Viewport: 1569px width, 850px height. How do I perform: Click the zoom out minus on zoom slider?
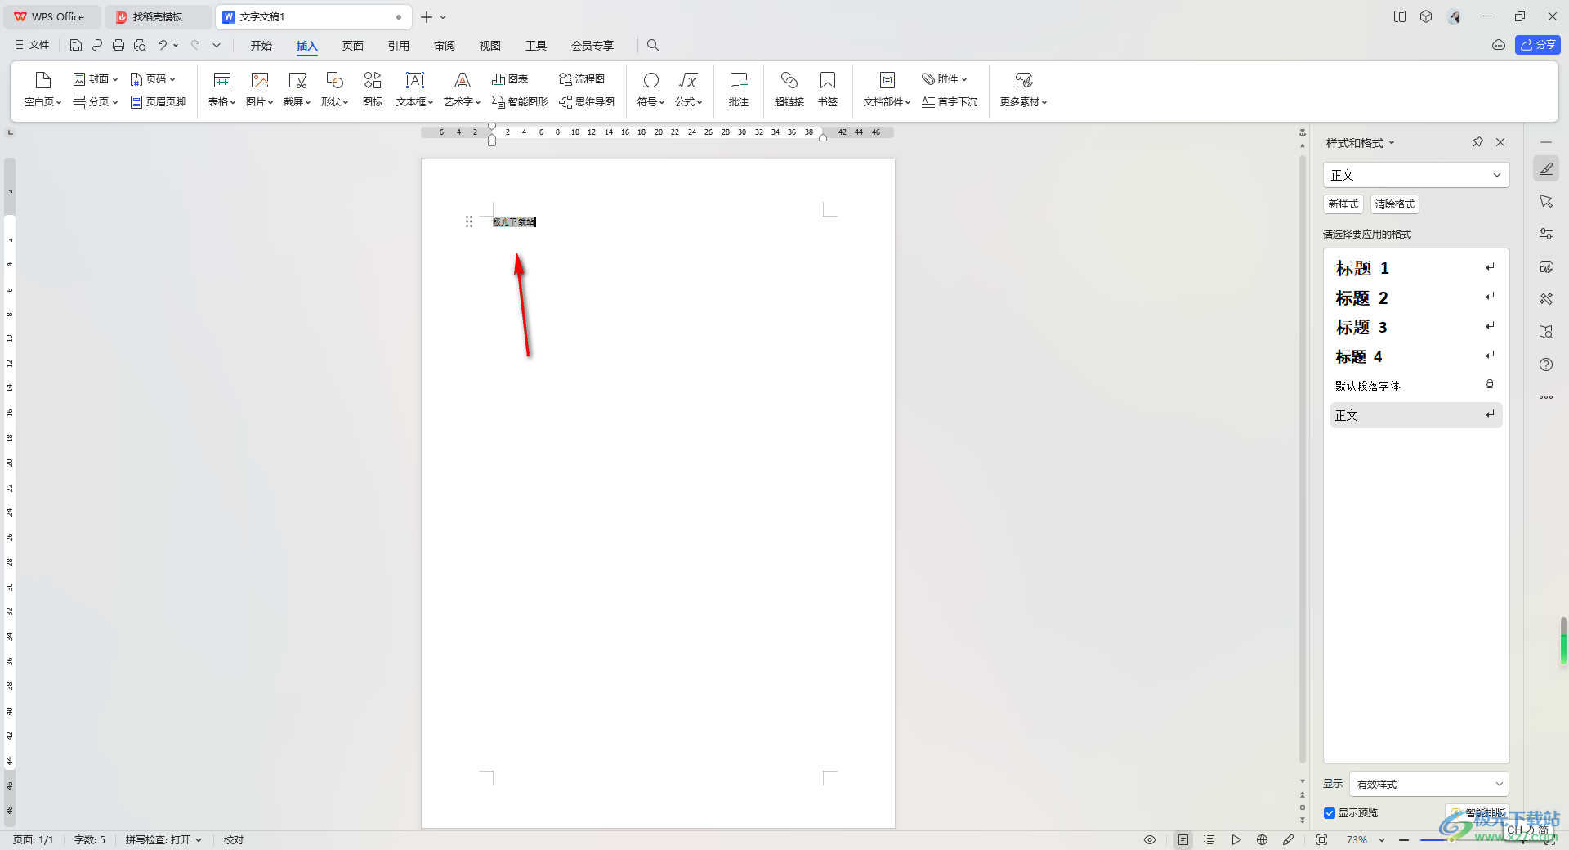pos(1404,840)
